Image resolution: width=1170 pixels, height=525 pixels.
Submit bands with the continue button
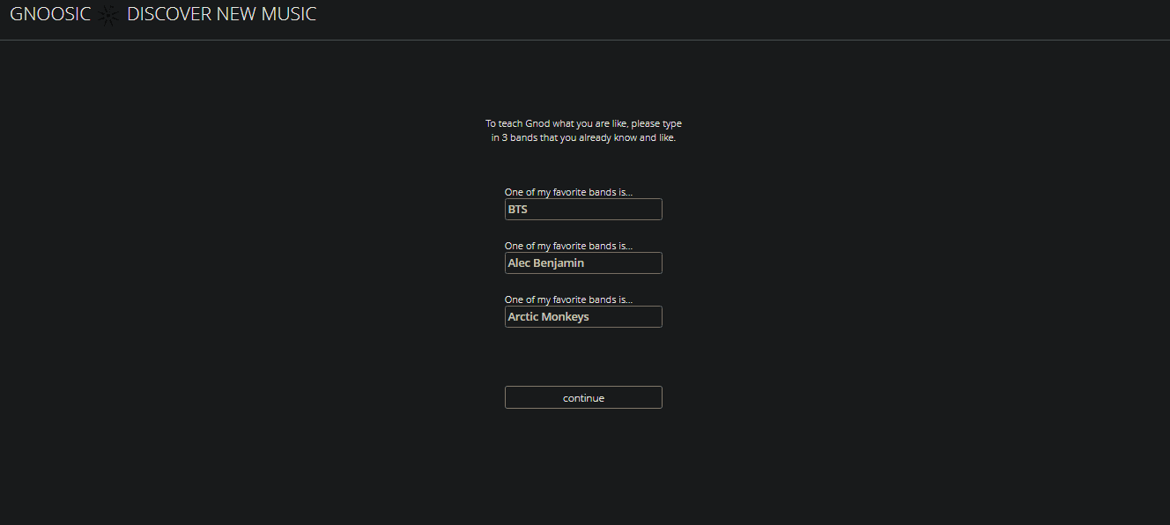click(x=583, y=397)
